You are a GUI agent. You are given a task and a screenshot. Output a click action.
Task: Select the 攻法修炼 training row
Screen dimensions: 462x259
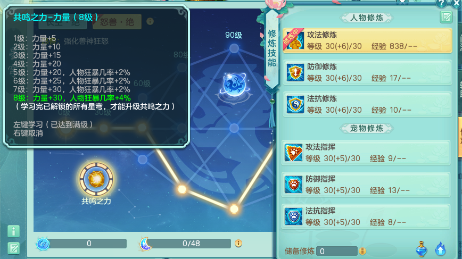(367, 40)
